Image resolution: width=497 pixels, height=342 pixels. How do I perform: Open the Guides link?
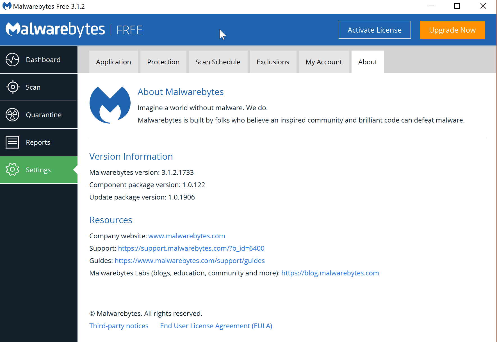point(190,261)
